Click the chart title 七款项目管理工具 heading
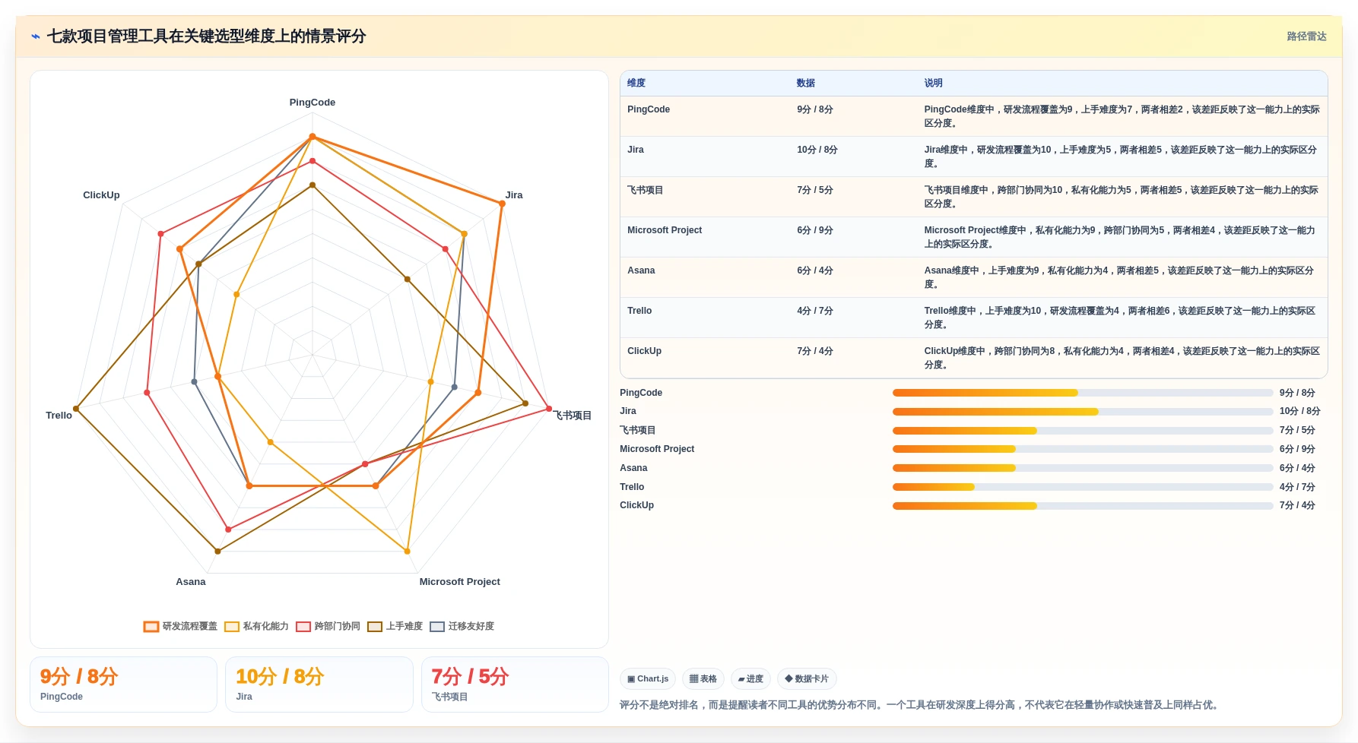1358x743 pixels. point(206,36)
